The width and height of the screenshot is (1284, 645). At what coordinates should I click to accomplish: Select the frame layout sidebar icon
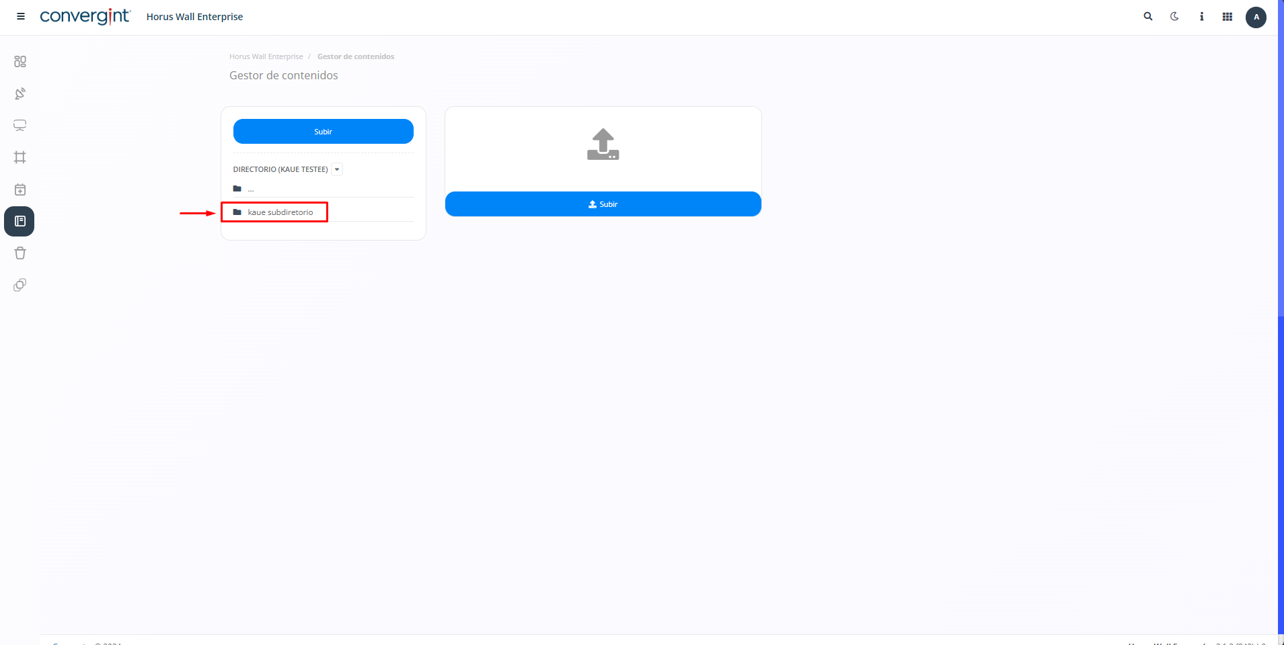(20, 157)
